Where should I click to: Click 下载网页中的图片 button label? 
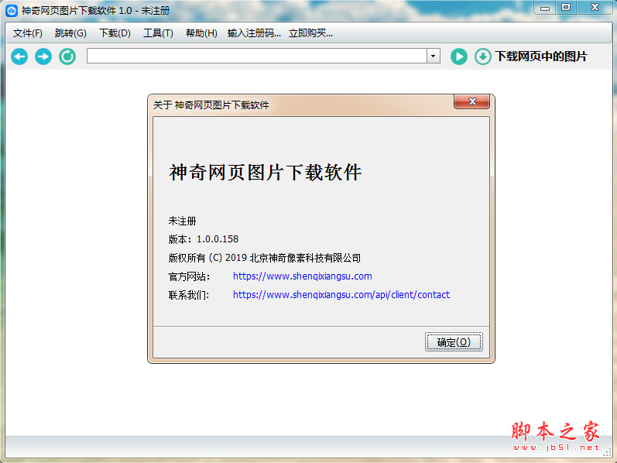[x=540, y=57]
